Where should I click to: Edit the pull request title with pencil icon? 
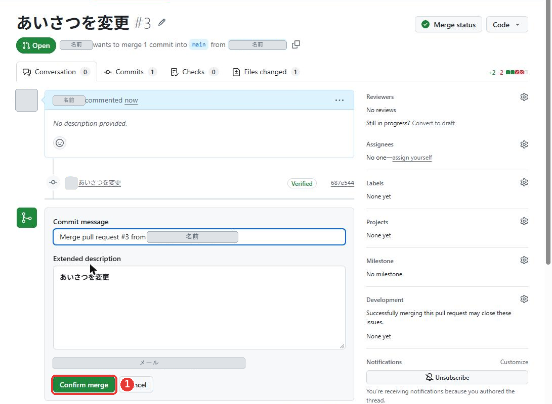point(161,23)
